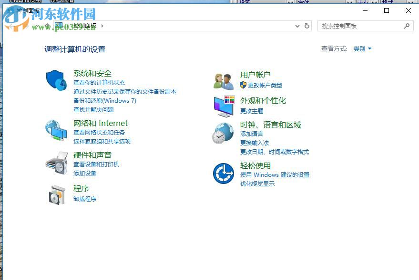Open 外观和个性化 via its colorful display icon

click(223, 105)
